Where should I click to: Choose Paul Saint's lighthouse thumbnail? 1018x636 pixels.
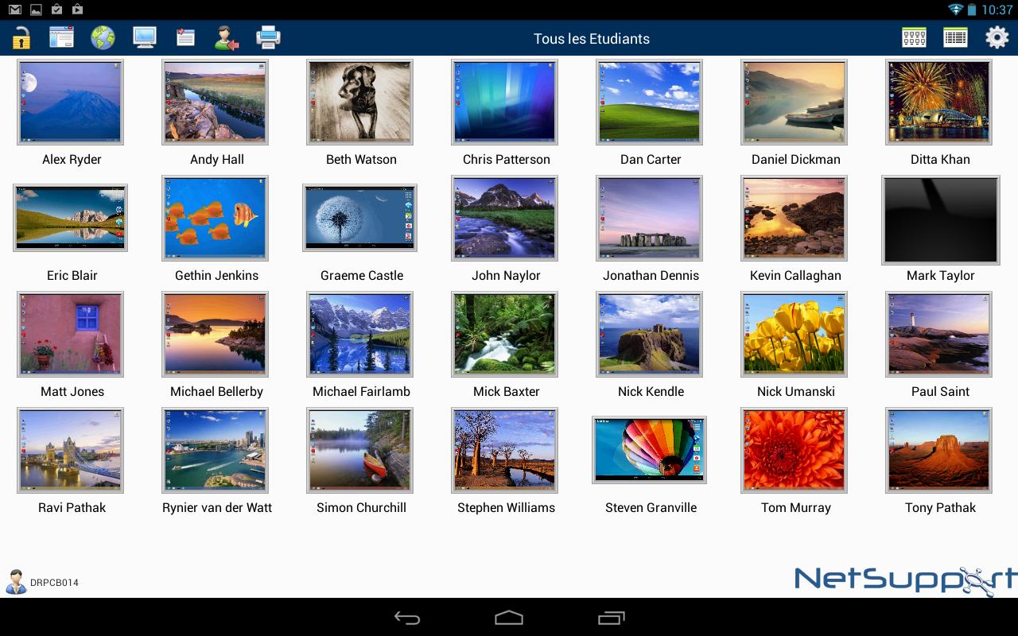[938, 334]
